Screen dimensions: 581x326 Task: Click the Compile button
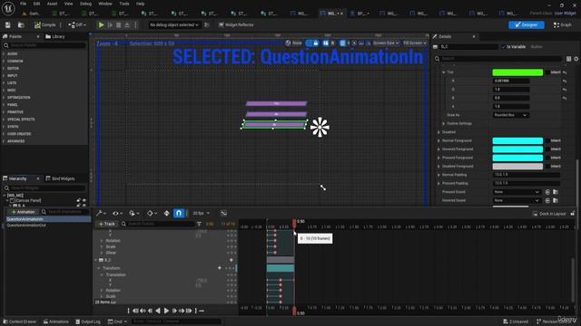tap(44, 24)
